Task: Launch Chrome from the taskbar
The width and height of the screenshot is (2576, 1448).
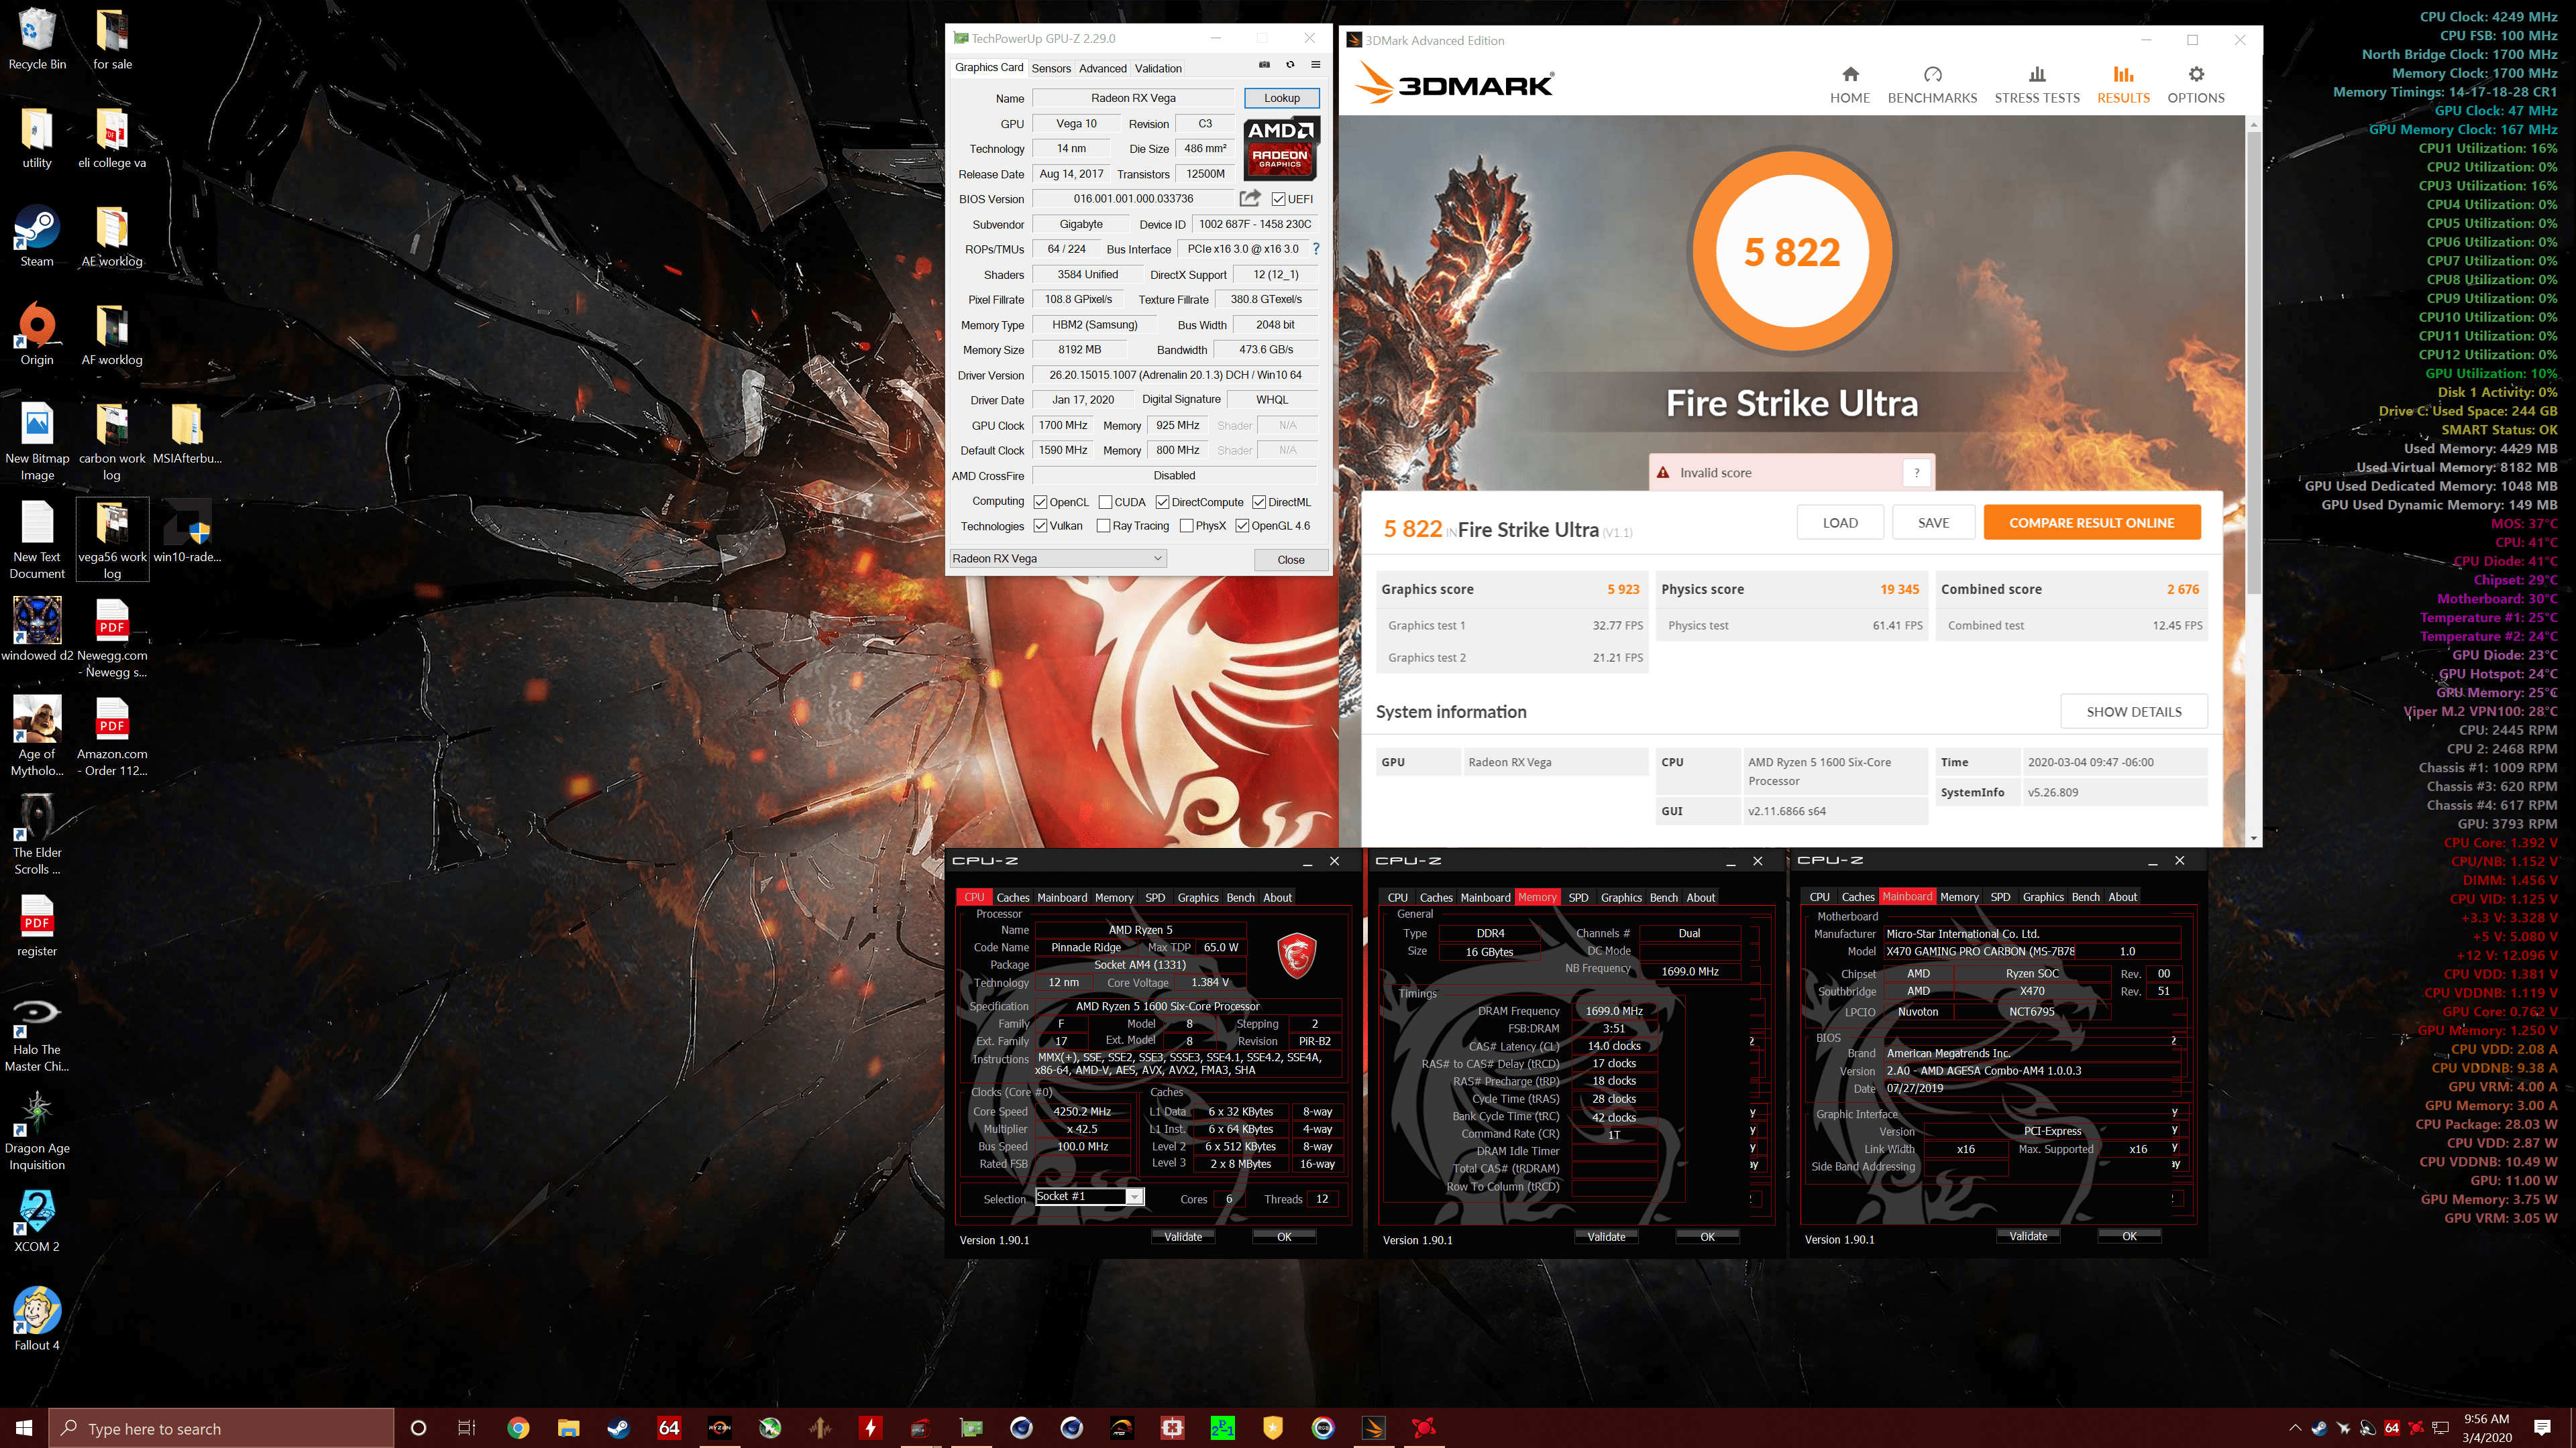Action: point(519,1428)
